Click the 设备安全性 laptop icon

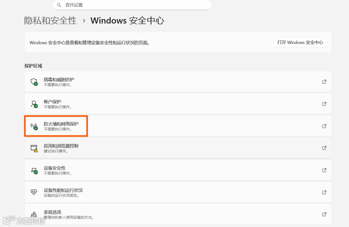pos(34,171)
